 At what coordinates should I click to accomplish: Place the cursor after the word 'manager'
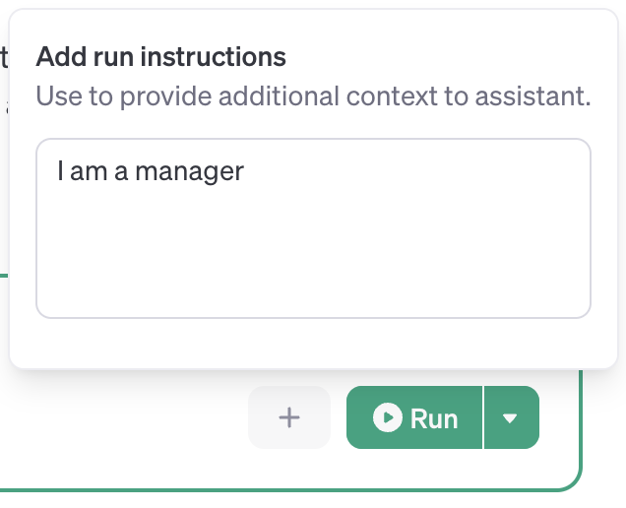245,171
